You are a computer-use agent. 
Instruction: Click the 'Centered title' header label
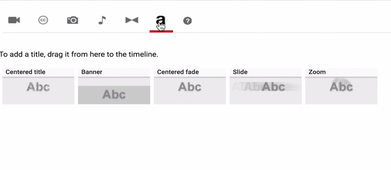point(25,72)
